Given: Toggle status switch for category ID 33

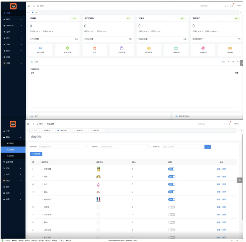Looking at the screenshot, I should point(172,177).
